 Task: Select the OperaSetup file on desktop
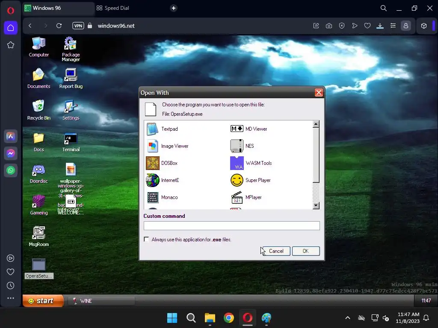coord(39,268)
